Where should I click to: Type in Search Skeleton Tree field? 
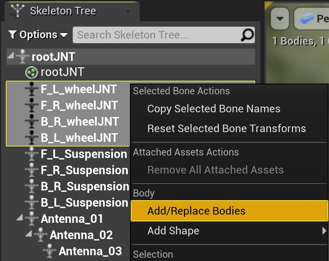click(157, 35)
